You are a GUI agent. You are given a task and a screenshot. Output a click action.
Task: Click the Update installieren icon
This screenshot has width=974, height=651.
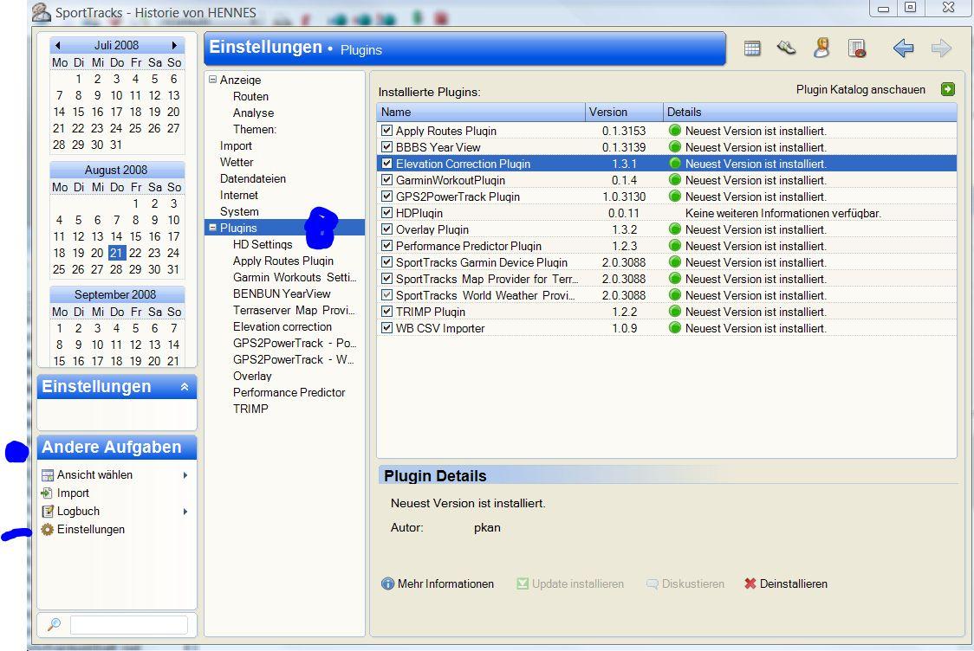[523, 584]
